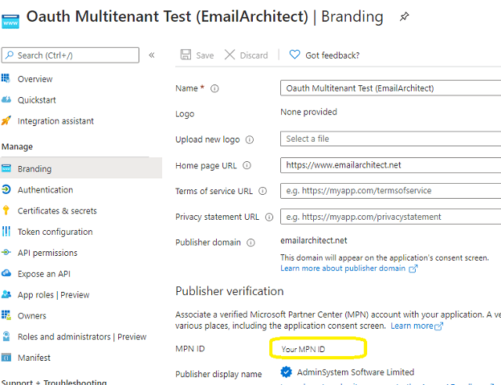Click the Got feedback heart icon

(294, 55)
